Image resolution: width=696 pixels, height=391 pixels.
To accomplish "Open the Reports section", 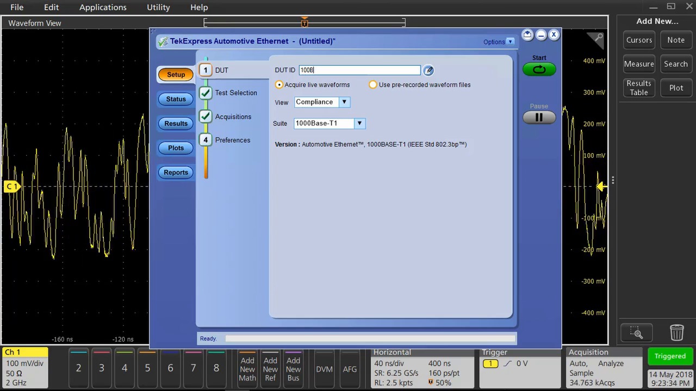I will tap(176, 172).
